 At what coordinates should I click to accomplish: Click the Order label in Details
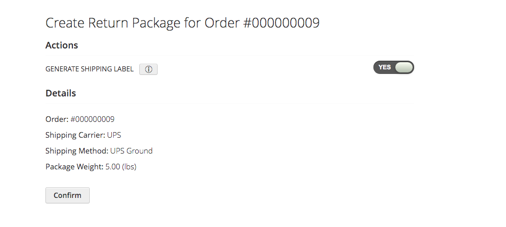[x=57, y=119]
